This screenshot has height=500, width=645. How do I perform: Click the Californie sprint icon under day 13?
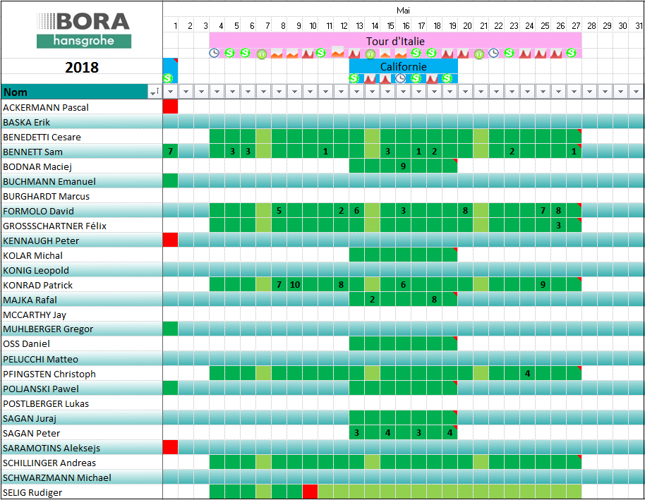(x=354, y=78)
